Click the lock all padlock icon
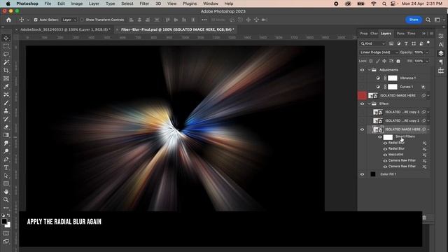 398,61
